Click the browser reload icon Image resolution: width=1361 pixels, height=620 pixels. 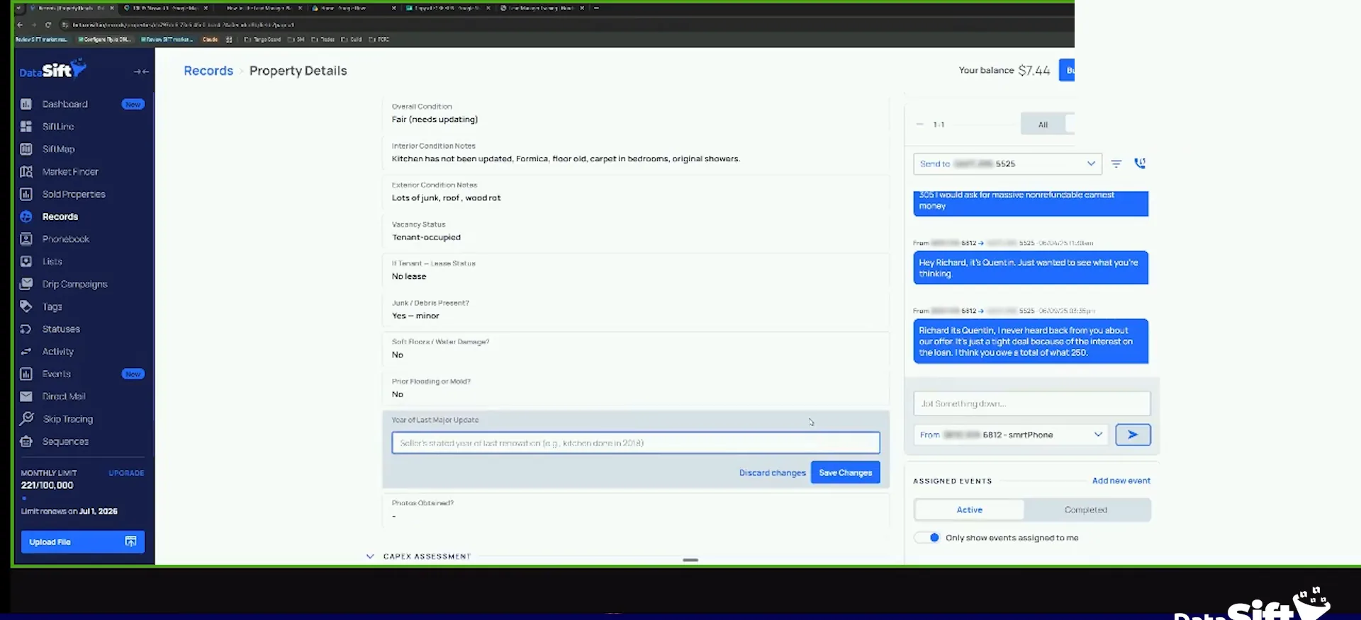coord(48,25)
